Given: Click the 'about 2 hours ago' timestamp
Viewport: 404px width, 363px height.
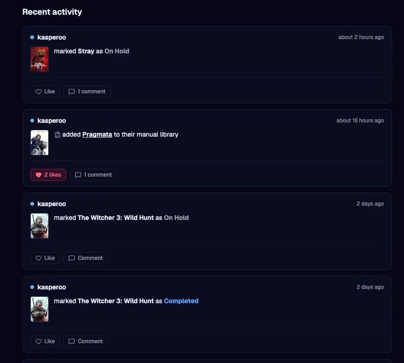Looking at the screenshot, I should tap(361, 37).
